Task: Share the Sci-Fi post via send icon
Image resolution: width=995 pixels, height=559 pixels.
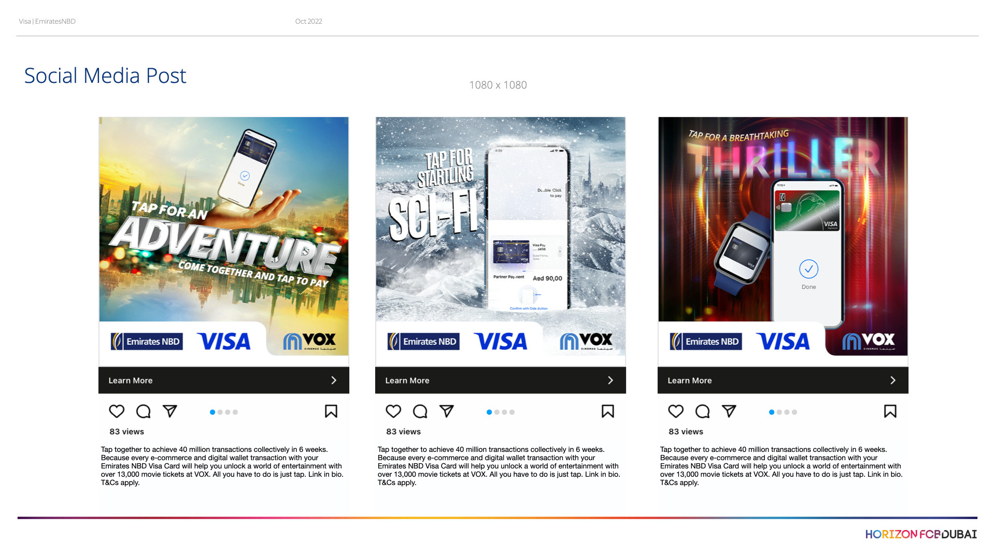Action: [447, 411]
